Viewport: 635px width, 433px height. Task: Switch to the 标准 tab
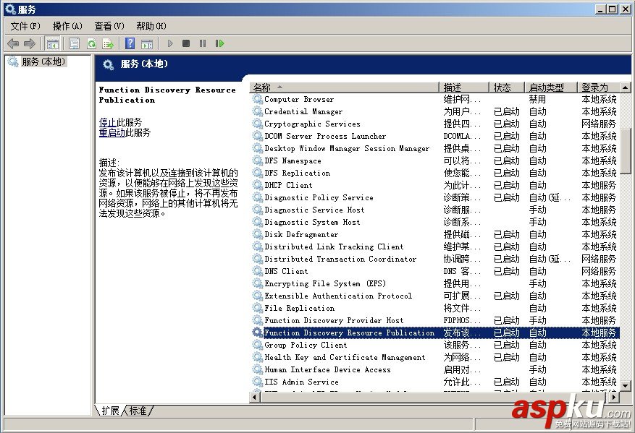pos(138,411)
